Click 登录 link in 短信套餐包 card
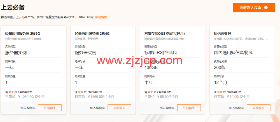Screen dimensions: 280x122 coord(220,92)
